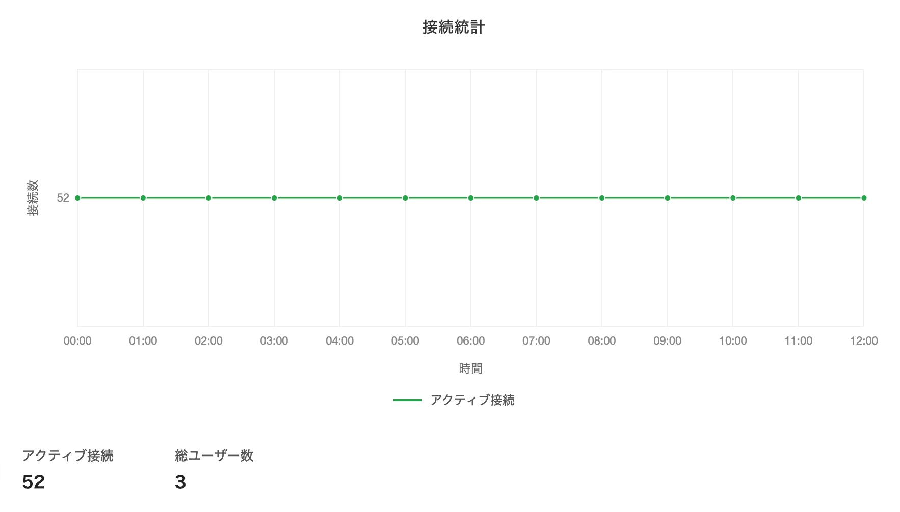Click the 52 y-axis tick label

click(x=63, y=198)
